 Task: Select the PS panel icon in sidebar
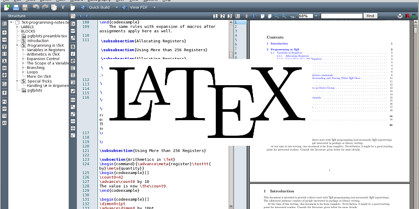pyautogui.click(x=5, y=101)
